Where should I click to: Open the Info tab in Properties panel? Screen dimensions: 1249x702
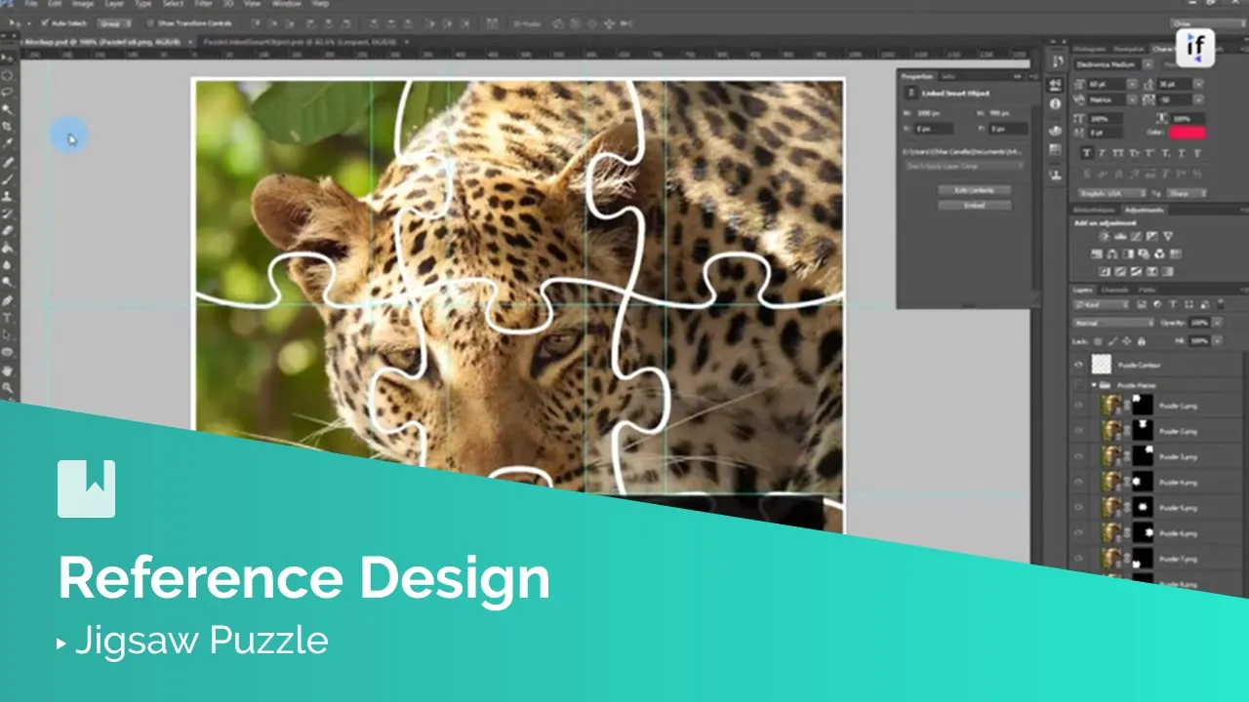(947, 75)
